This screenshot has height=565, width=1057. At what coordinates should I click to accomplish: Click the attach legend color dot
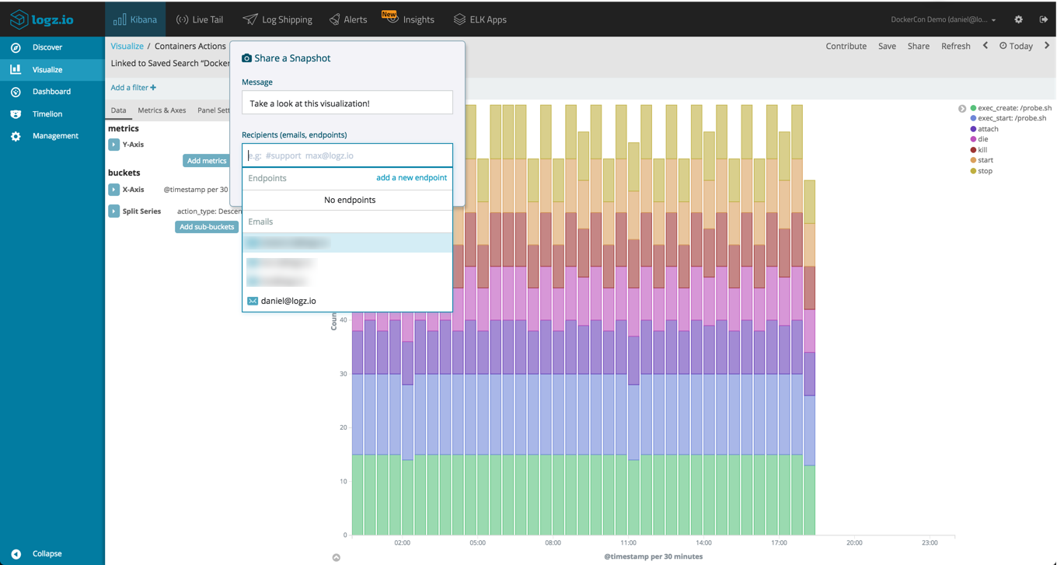(x=973, y=129)
